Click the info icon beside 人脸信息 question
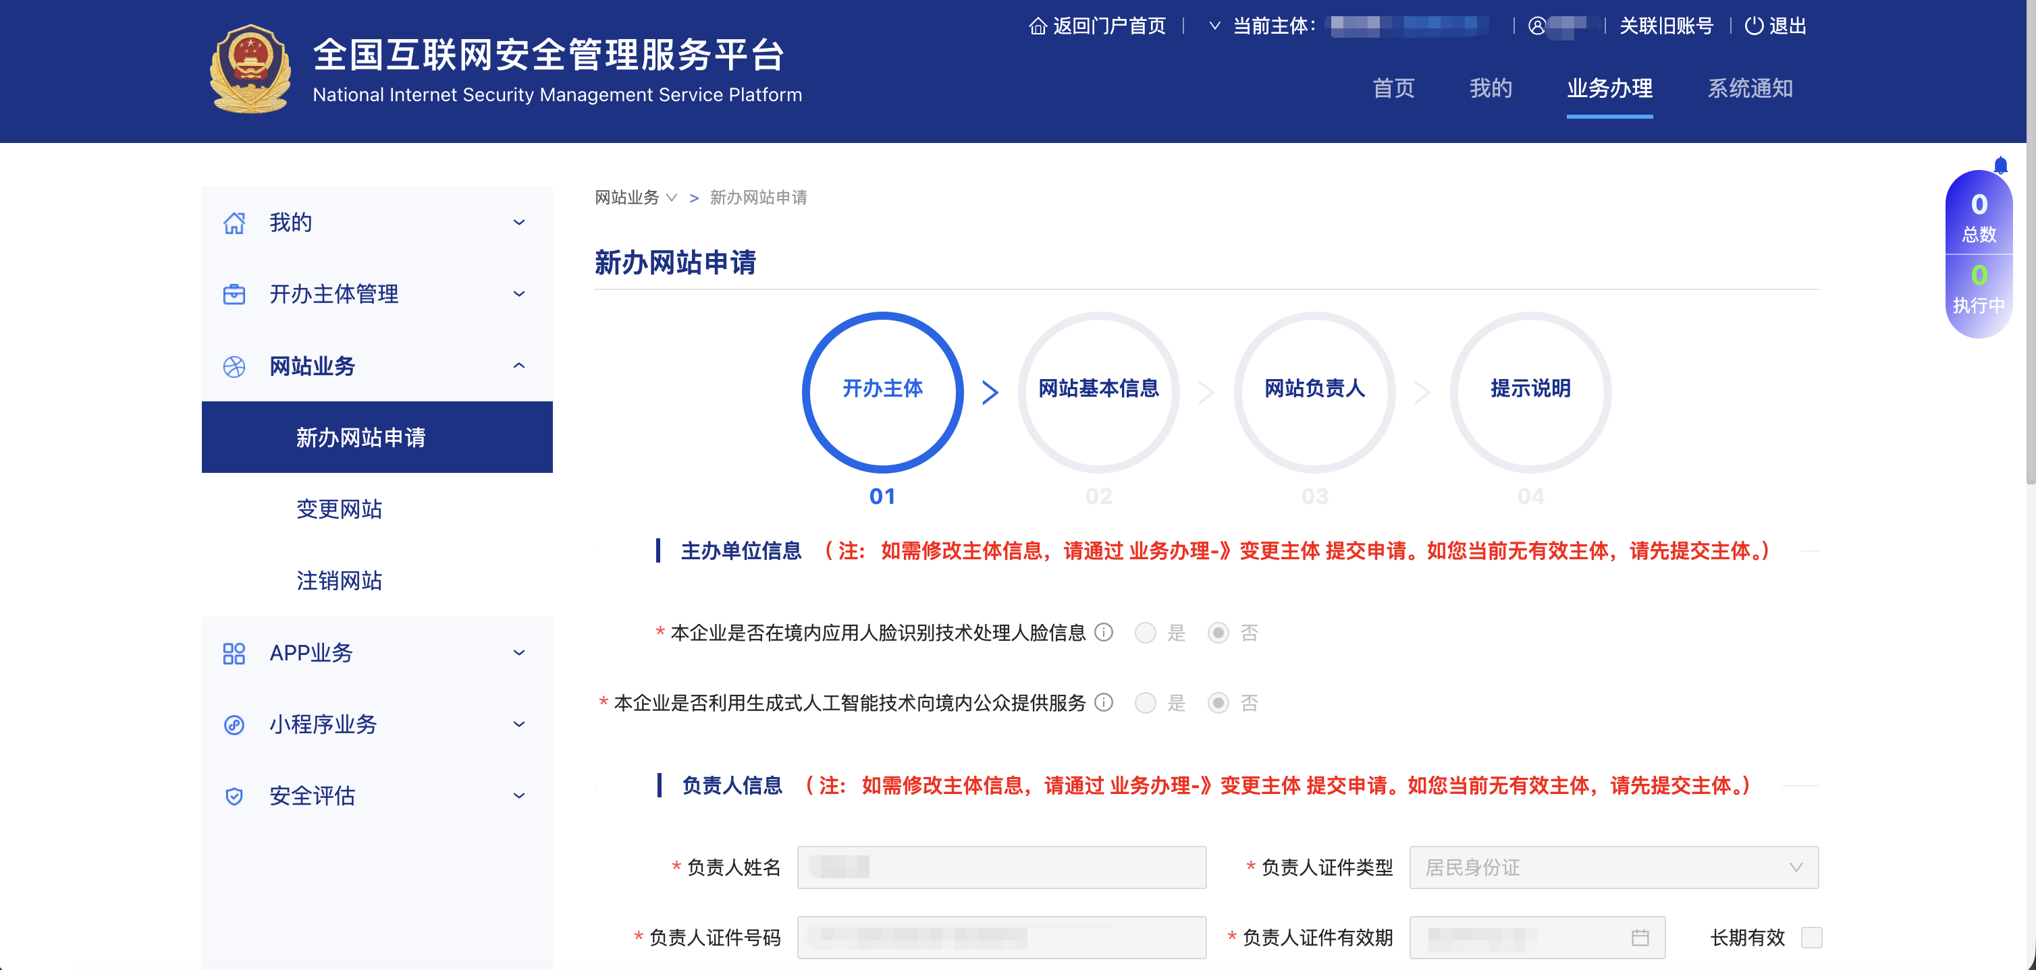The height and width of the screenshot is (970, 2036). (x=1103, y=632)
